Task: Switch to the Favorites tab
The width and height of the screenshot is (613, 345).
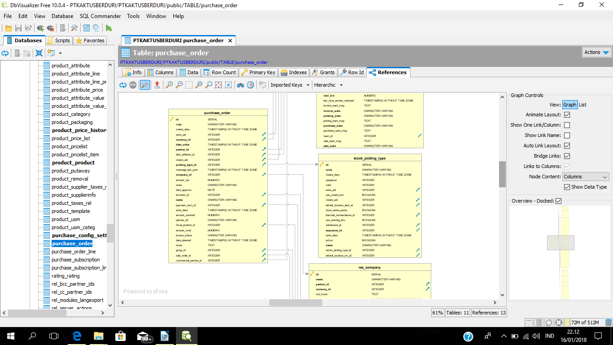Action: 90,40
